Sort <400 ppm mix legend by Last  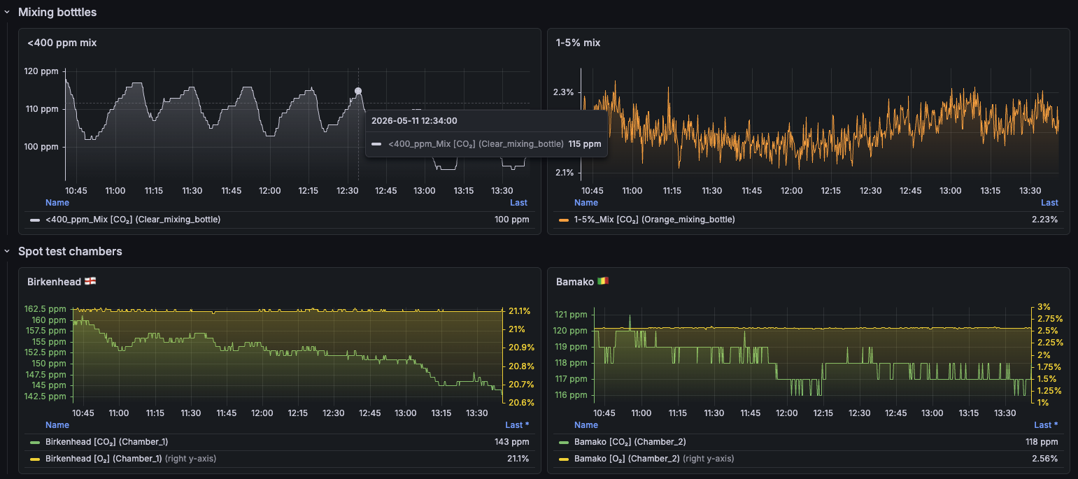pos(518,203)
